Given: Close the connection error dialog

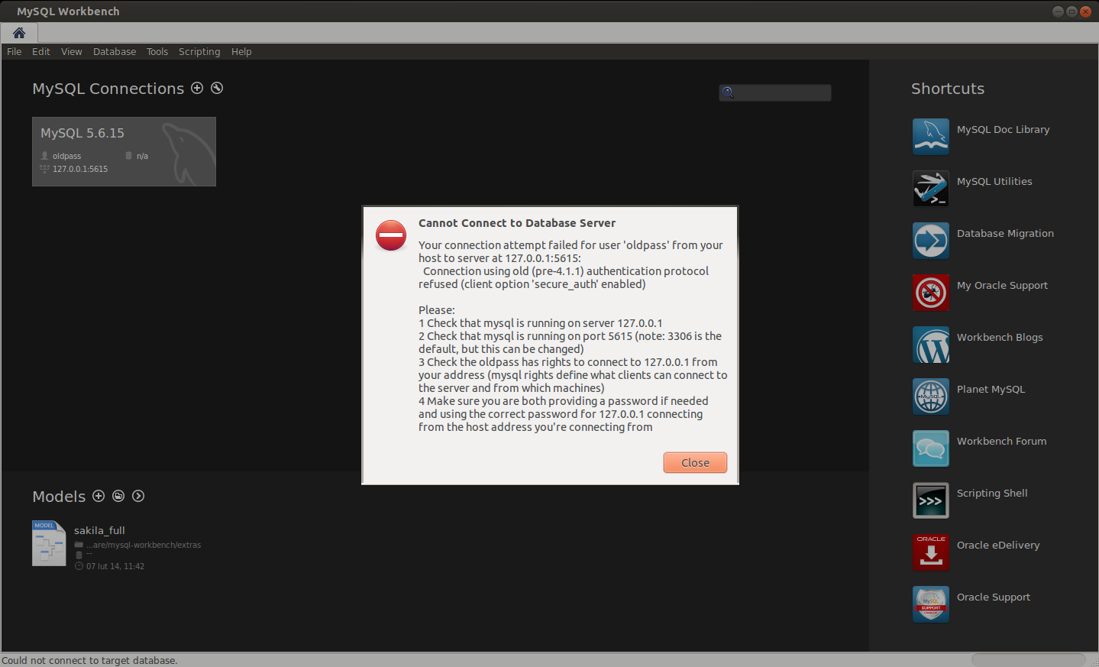Looking at the screenshot, I should 694,462.
